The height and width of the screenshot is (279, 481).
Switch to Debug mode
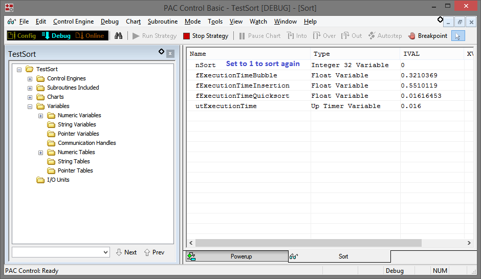pyautogui.click(x=56, y=36)
